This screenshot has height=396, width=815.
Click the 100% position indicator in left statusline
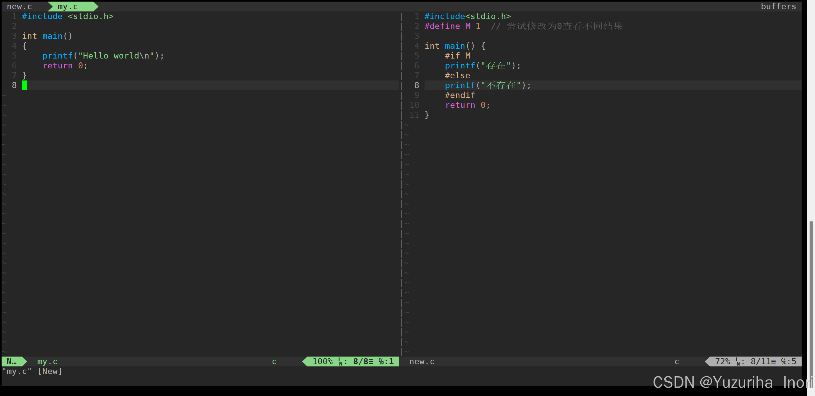[322, 361]
